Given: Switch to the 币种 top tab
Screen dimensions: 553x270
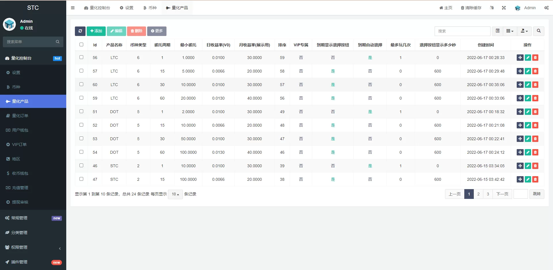Looking at the screenshot, I should (x=150, y=8).
